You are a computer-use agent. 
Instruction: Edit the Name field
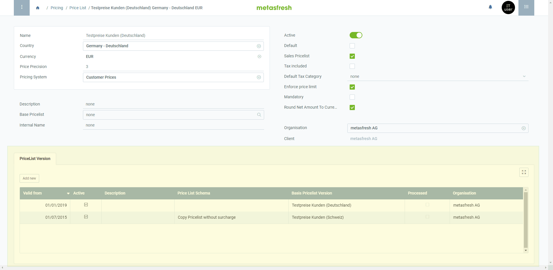pos(173,35)
